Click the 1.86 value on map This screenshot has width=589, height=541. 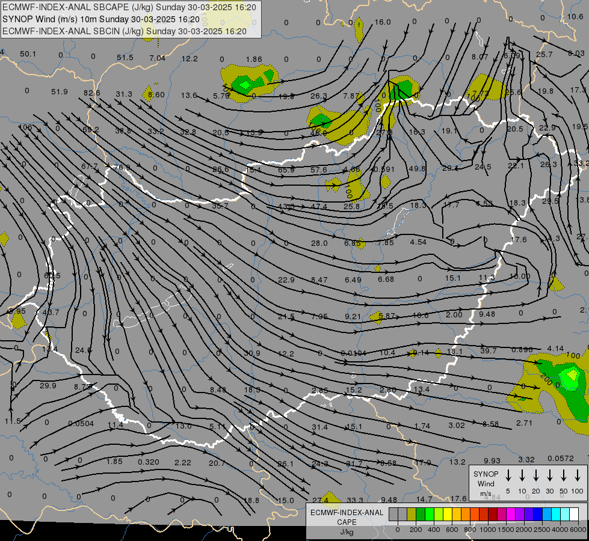[254, 59]
